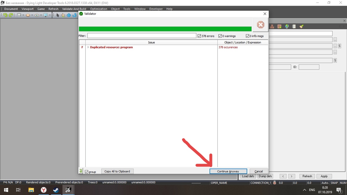Click the Dump defs button
The width and height of the screenshot is (347, 195).
[x=265, y=176]
